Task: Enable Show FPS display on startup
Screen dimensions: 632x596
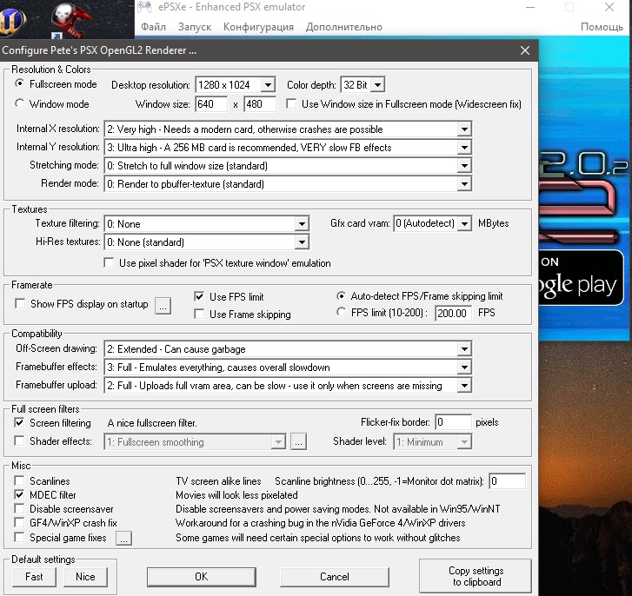Action: pos(20,303)
